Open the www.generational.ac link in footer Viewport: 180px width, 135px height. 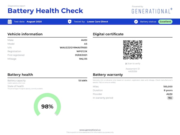point(90,130)
